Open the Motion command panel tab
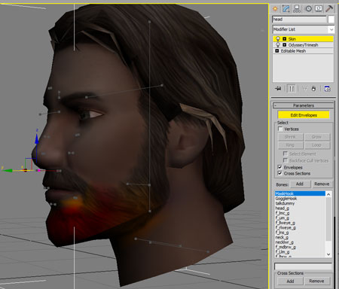The width and height of the screenshot is (339, 289). click(x=308, y=9)
